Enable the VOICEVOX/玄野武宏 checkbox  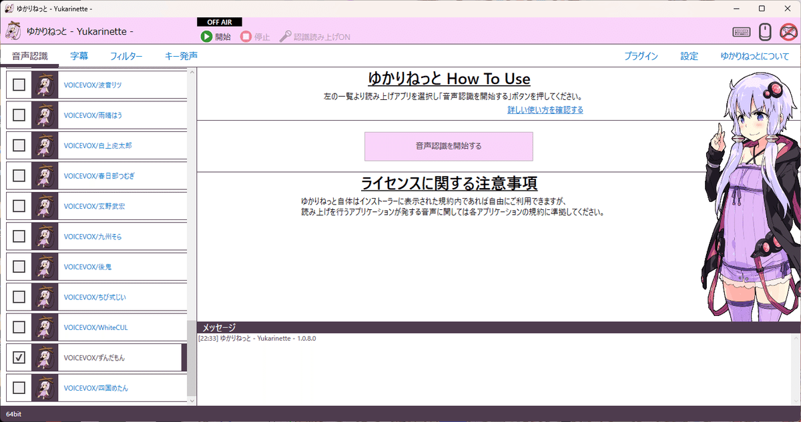tap(19, 206)
